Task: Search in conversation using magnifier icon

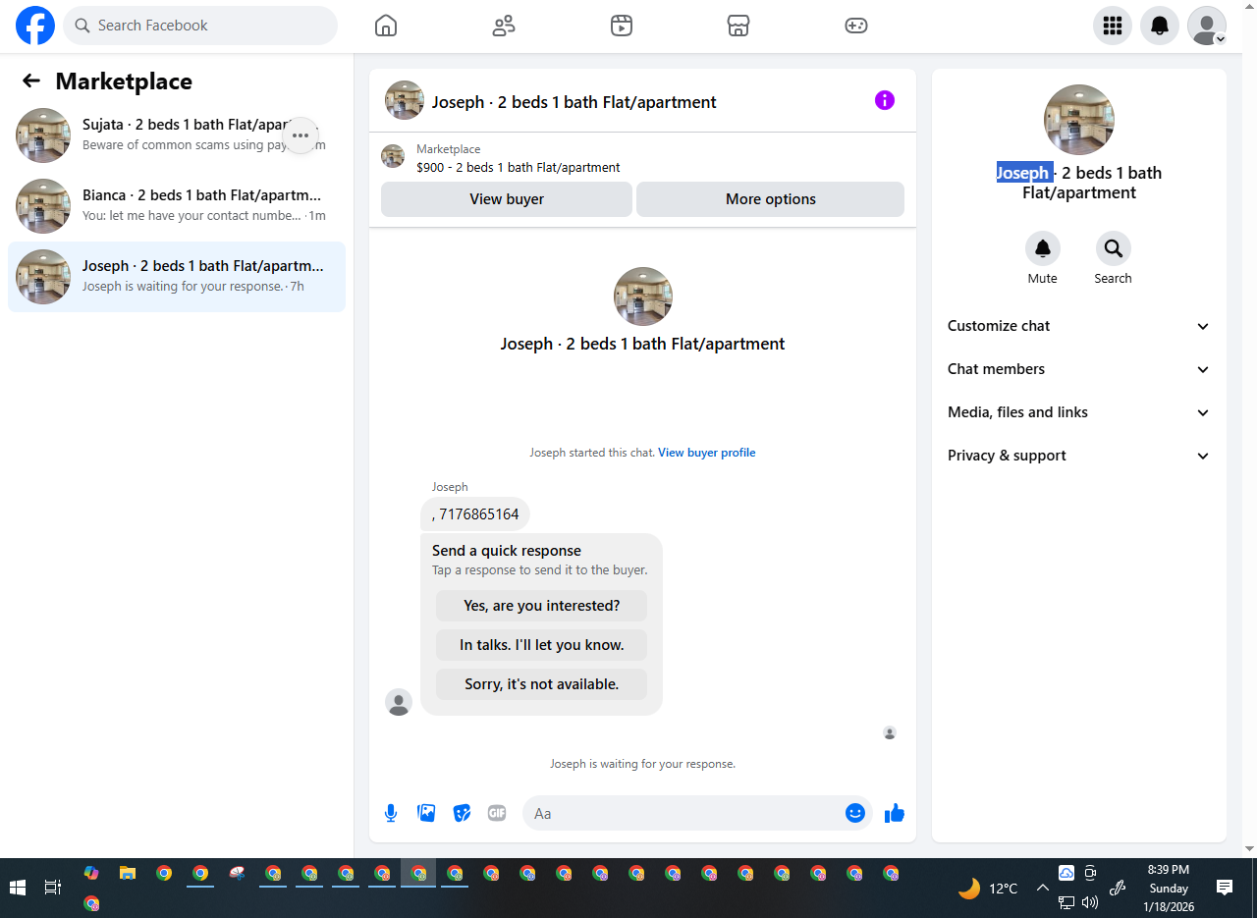Action: (x=1114, y=248)
